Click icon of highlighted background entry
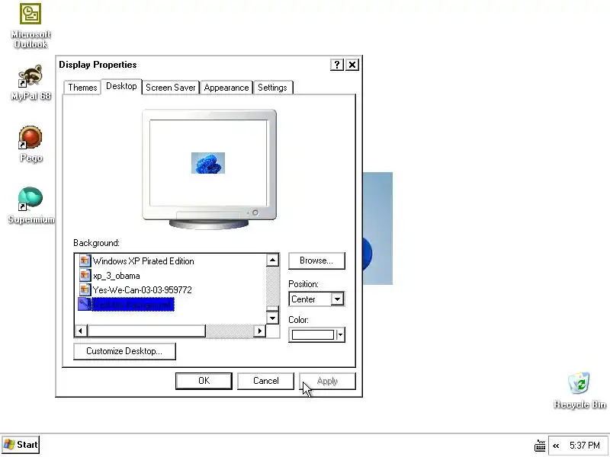610x457 pixels. (x=84, y=304)
